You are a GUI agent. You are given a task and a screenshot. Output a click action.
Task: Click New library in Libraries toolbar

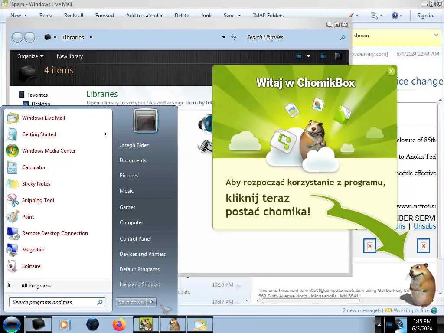pyautogui.click(x=70, y=56)
